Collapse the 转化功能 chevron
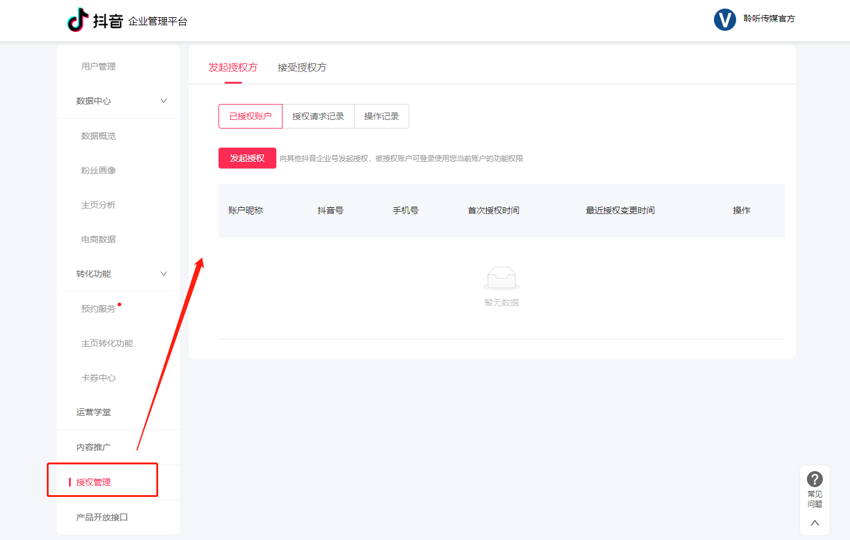This screenshot has width=850, height=540. [x=164, y=274]
